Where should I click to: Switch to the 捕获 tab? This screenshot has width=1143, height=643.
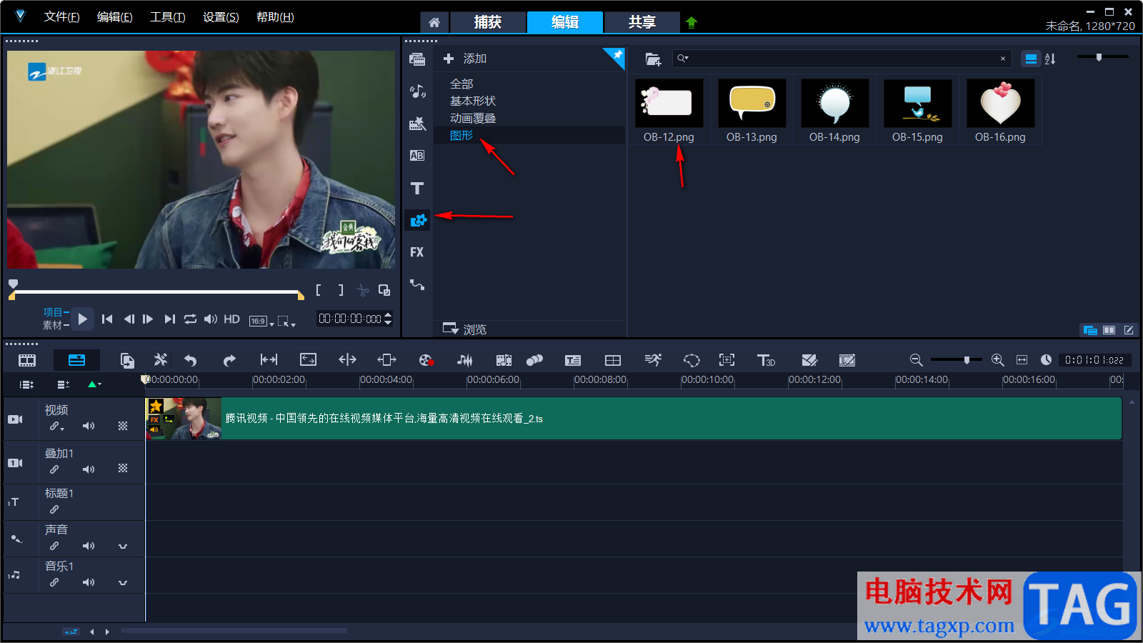(488, 22)
